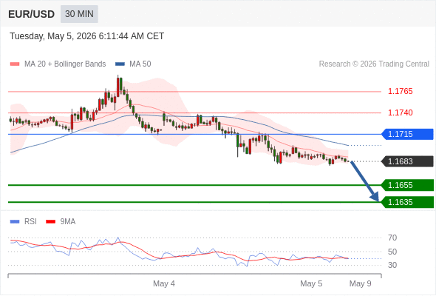Click the RSI 50 axis value

392,252
